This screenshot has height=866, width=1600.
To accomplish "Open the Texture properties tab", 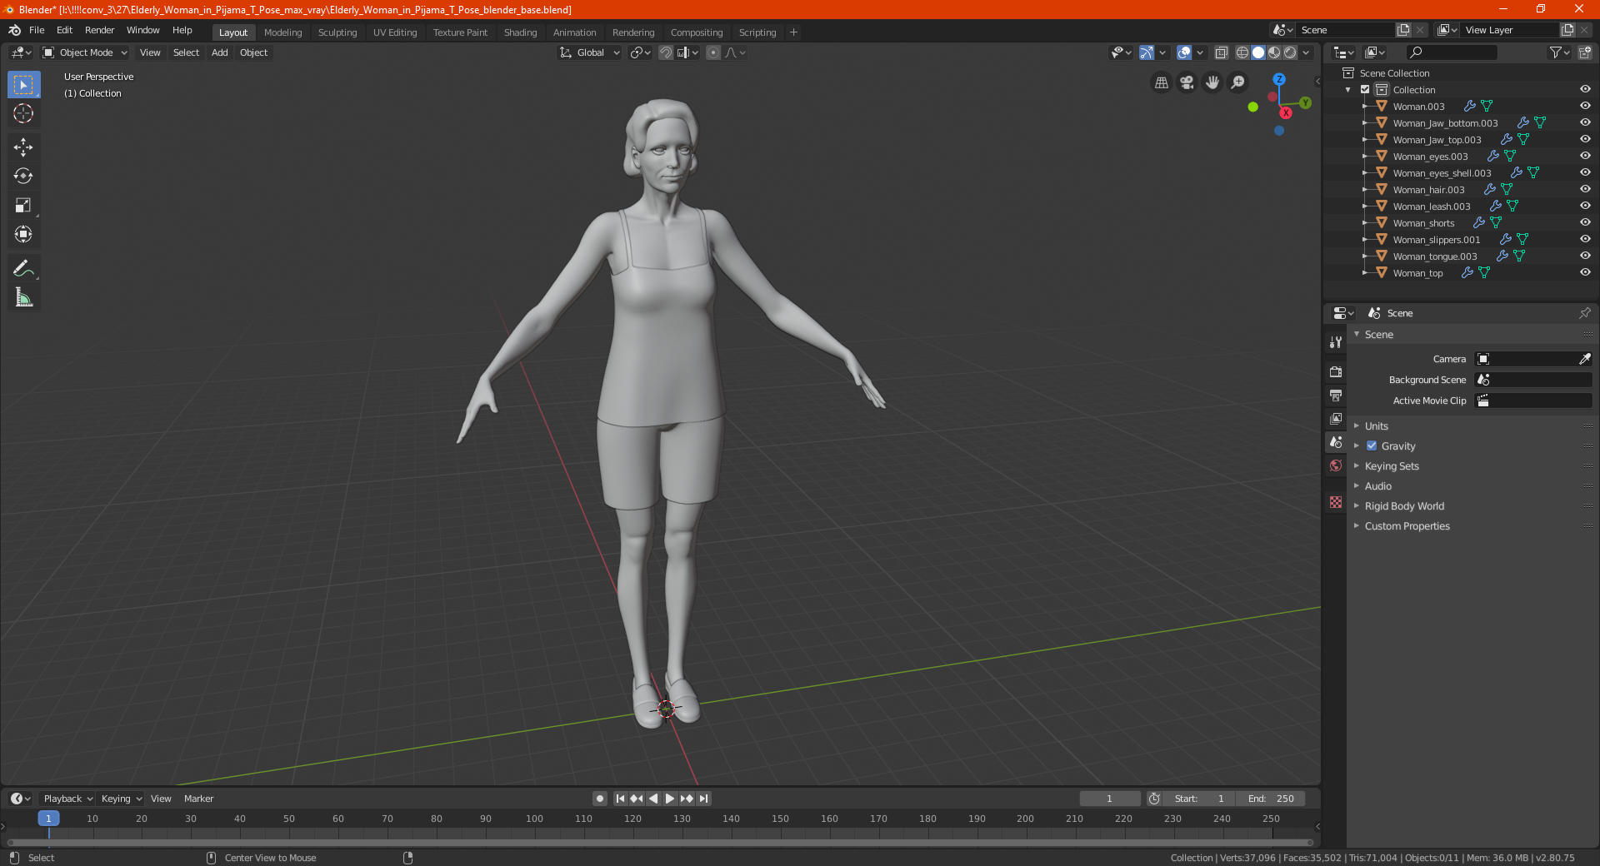I will [1336, 502].
